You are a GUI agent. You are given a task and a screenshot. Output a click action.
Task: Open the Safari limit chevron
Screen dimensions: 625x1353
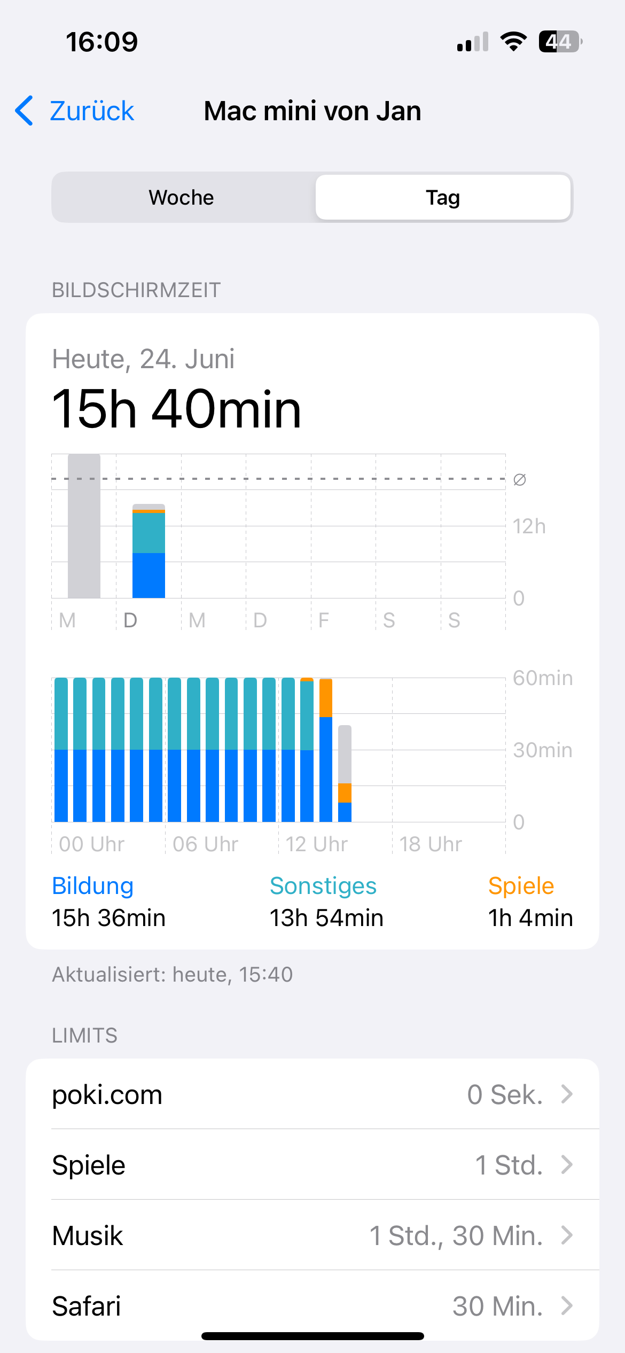point(567,1306)
